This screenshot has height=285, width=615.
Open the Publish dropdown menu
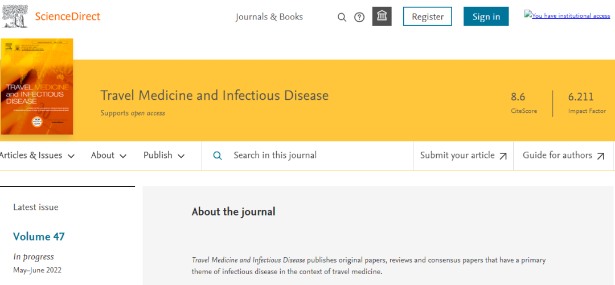click(165, 156)
